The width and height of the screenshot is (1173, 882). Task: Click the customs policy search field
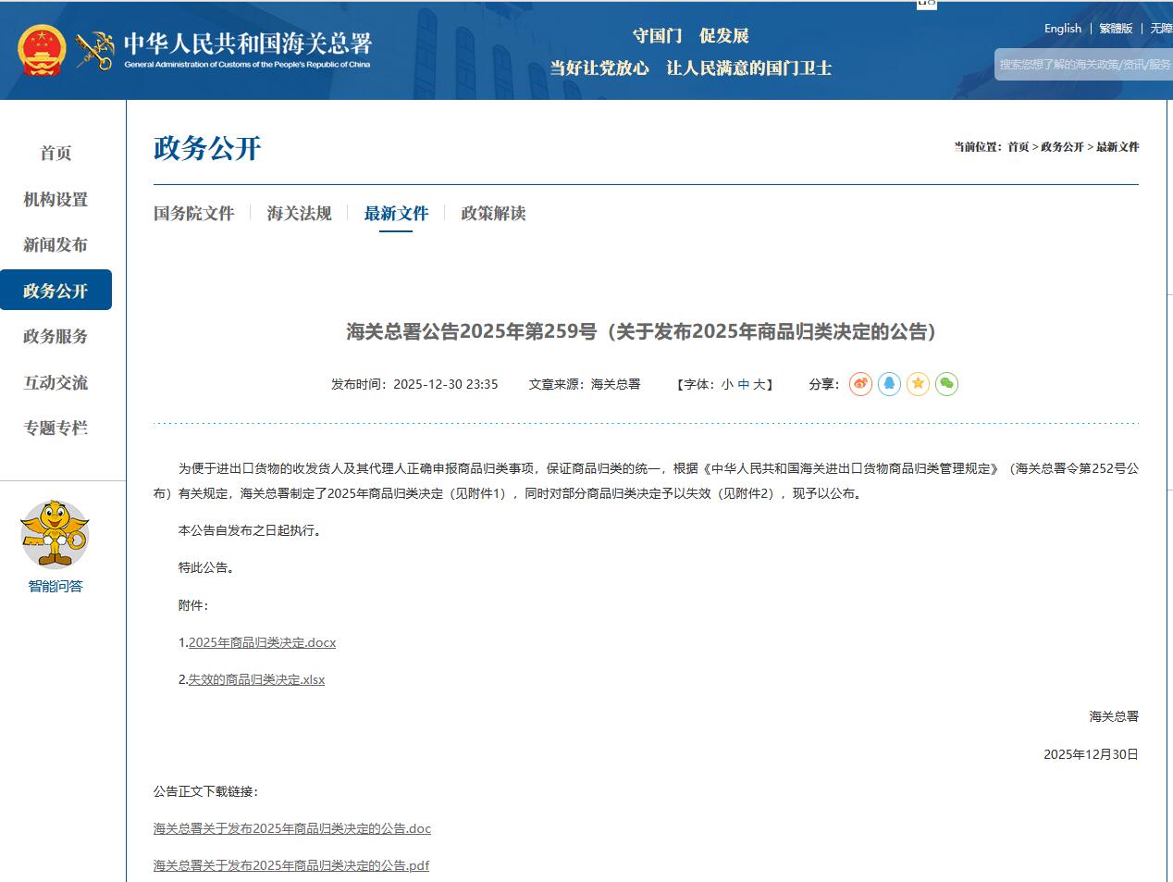(1083, 65)
